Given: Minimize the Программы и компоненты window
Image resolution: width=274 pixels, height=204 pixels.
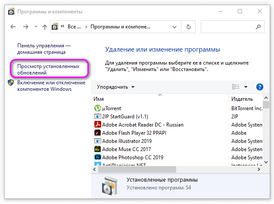Looking at the screenshot, I should [221, 11].
